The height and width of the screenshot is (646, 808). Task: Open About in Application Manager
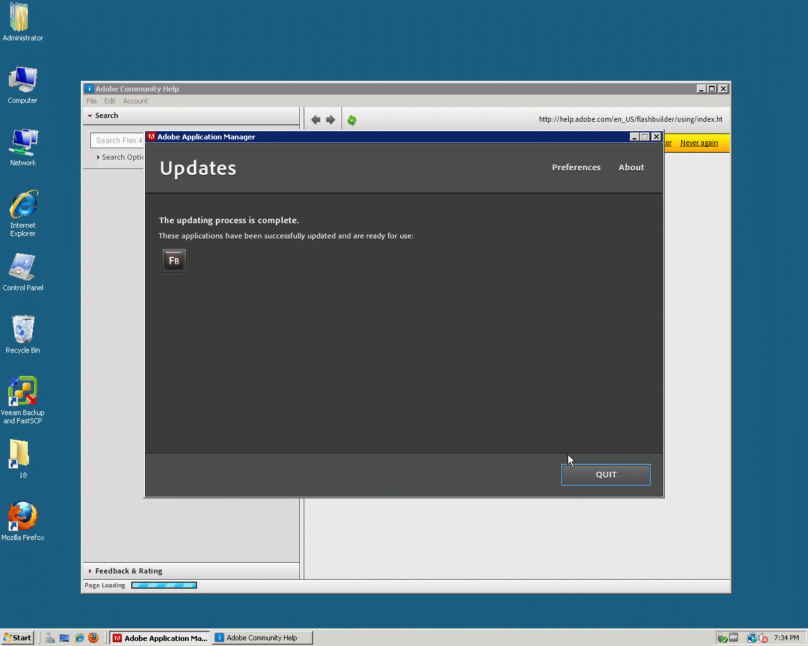point(631,167)
